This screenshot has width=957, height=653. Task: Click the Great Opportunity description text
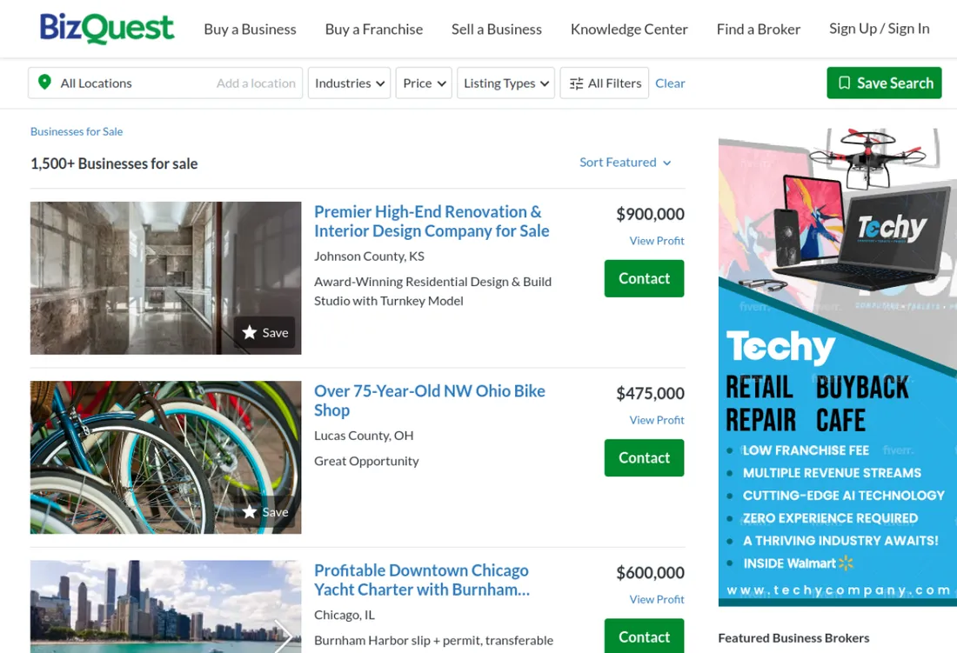tap(366, 461)
